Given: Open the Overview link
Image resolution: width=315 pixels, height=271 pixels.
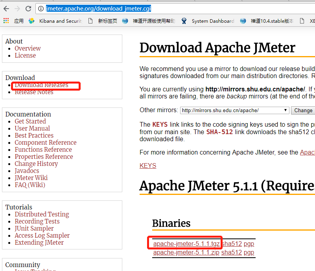Looking at the screenshot, I should pos(28,48).
